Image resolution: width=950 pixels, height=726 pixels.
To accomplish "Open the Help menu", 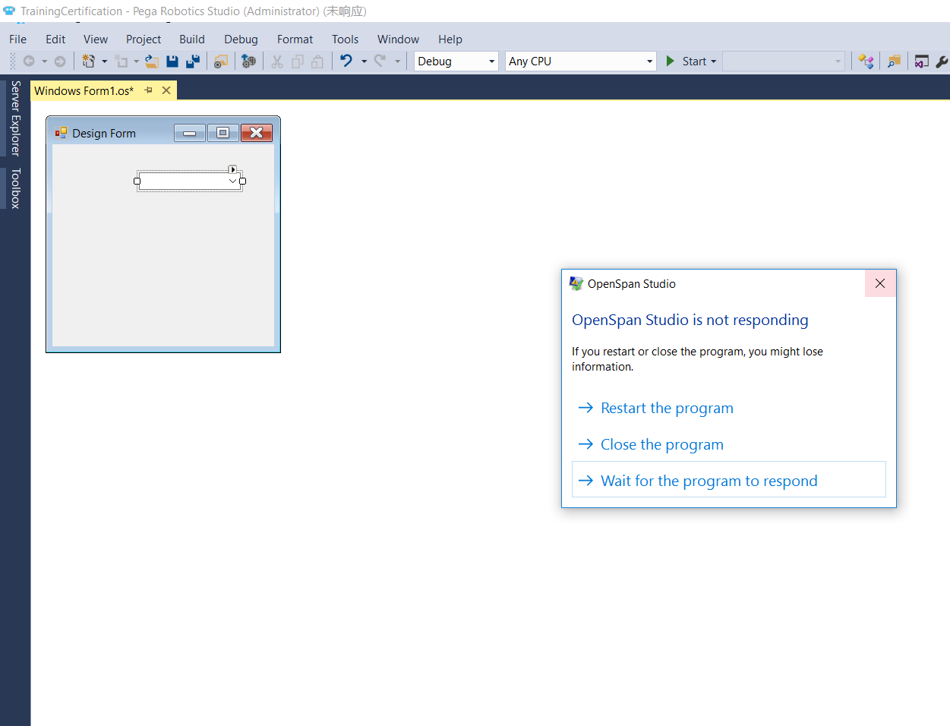I will (x=450, y=39).
